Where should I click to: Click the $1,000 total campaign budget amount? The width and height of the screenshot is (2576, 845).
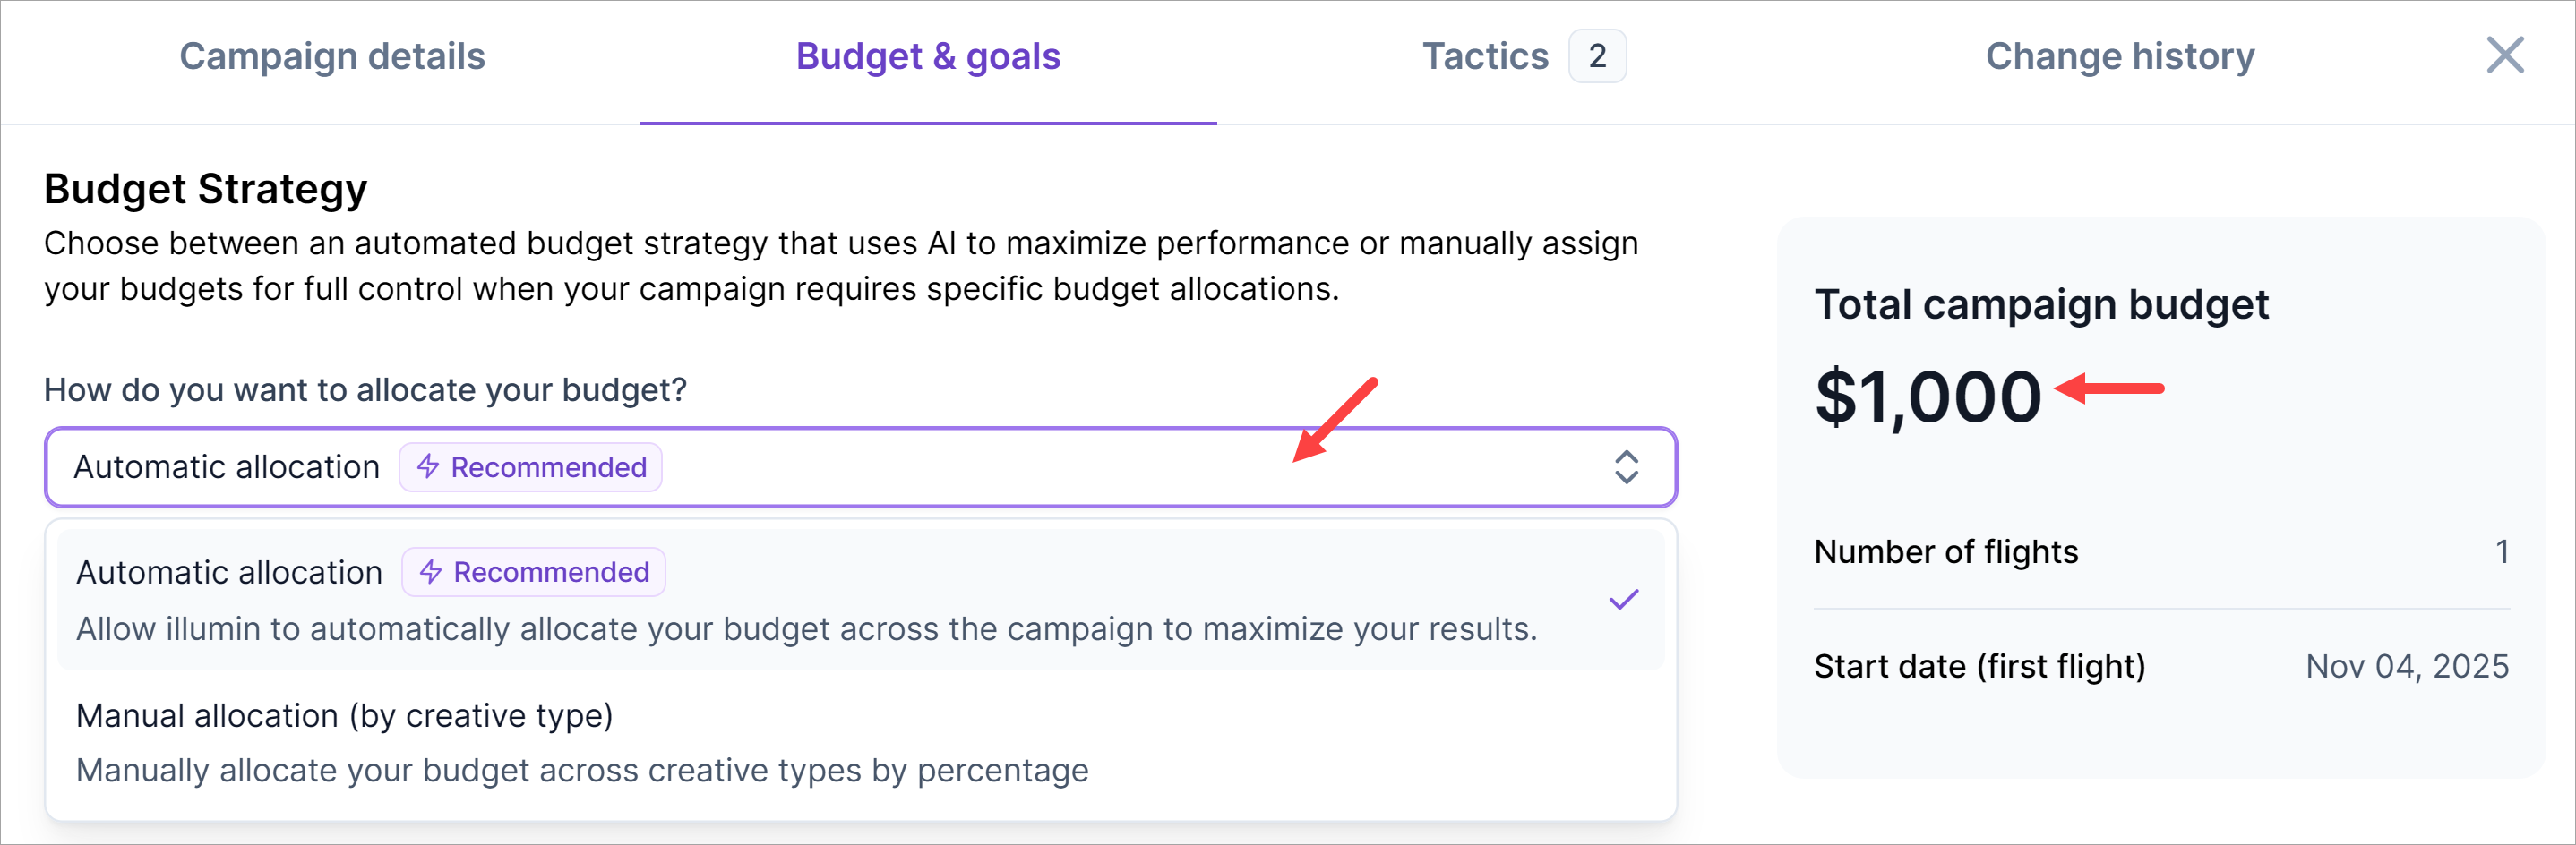coord(1927,397)
